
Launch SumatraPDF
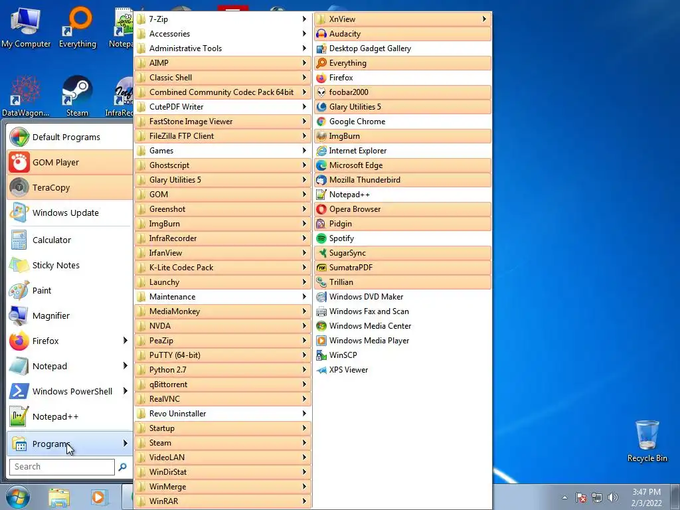click(402, 267)
